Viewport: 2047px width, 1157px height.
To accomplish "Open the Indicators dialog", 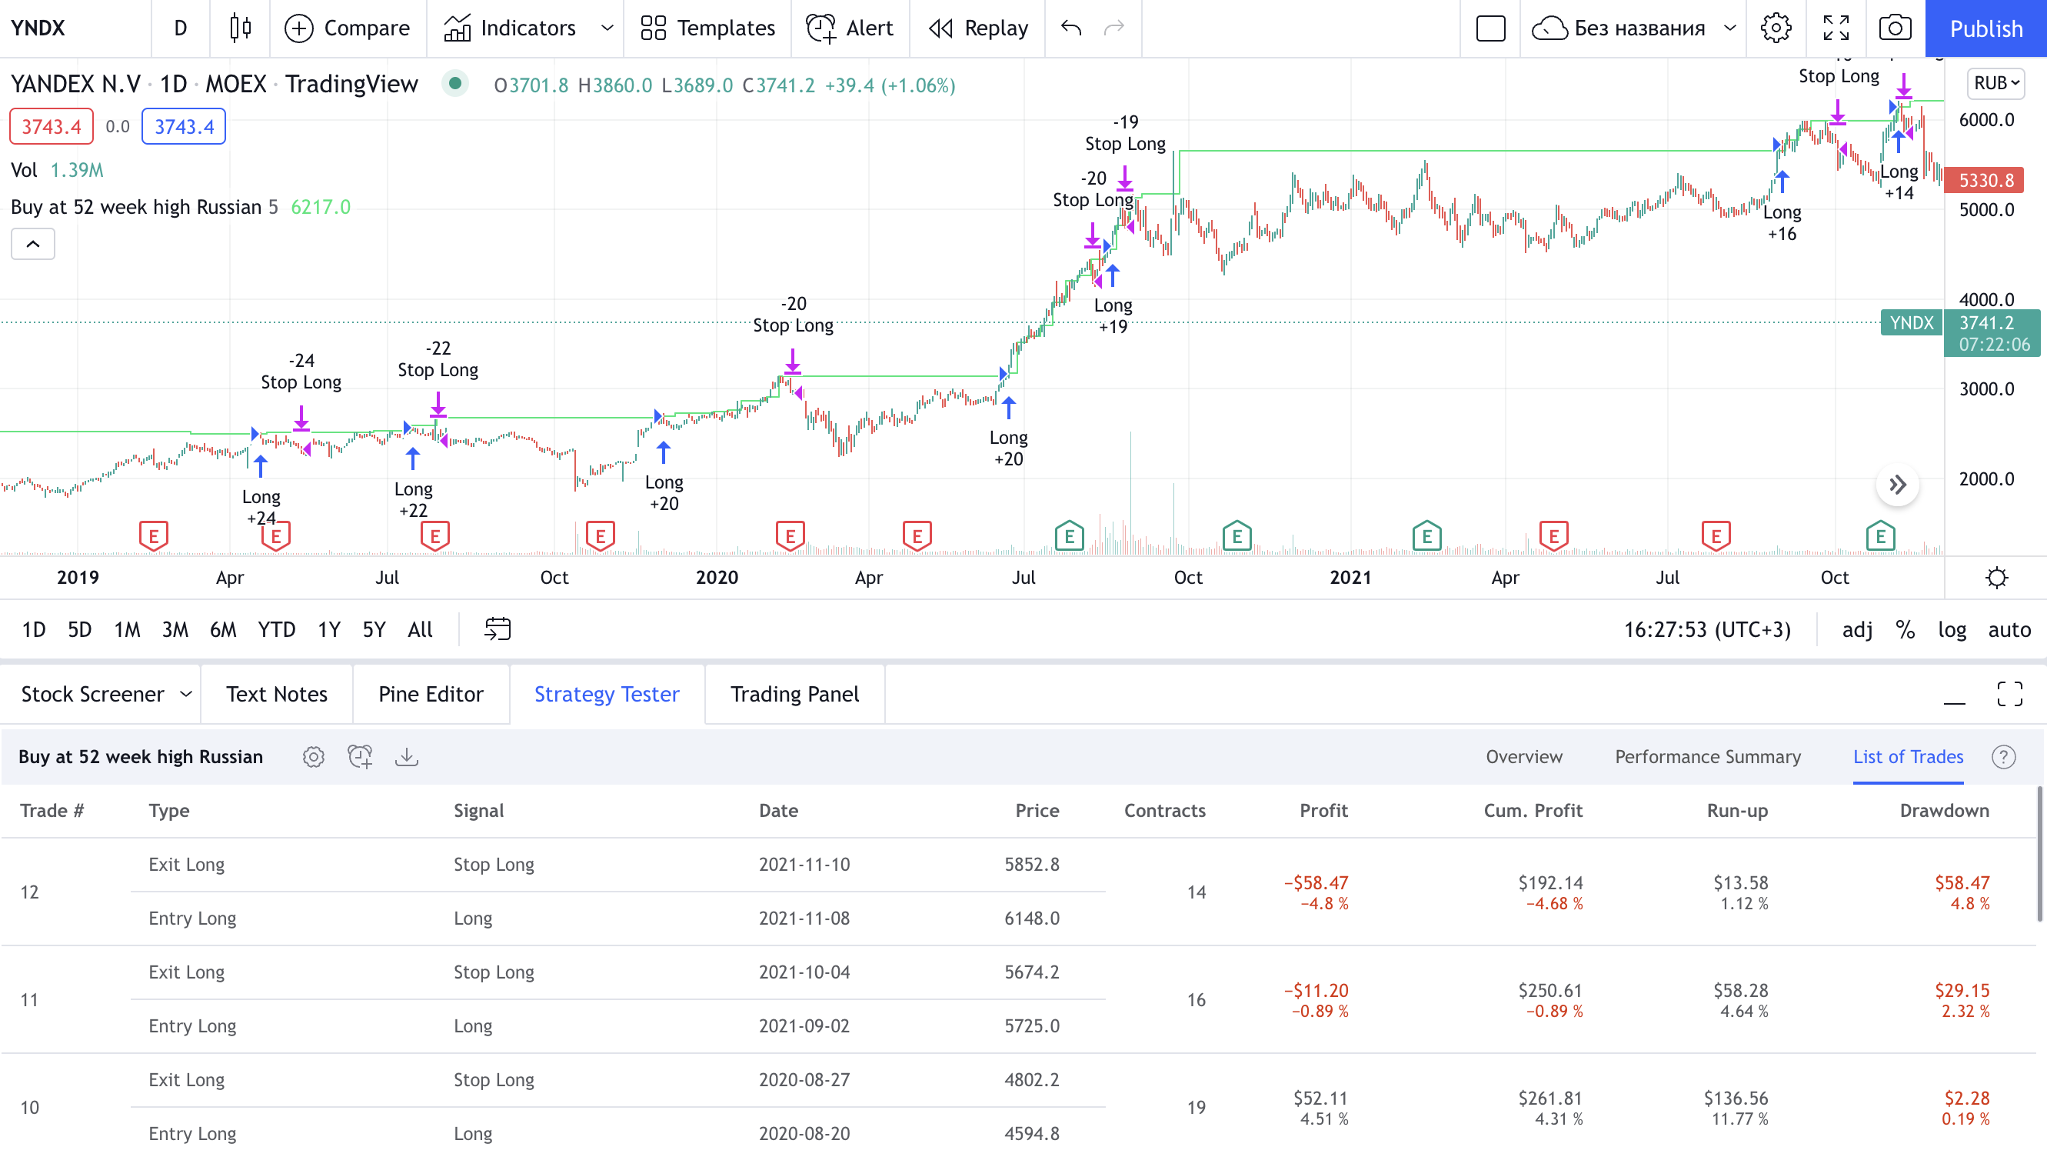I will point(510,28).
